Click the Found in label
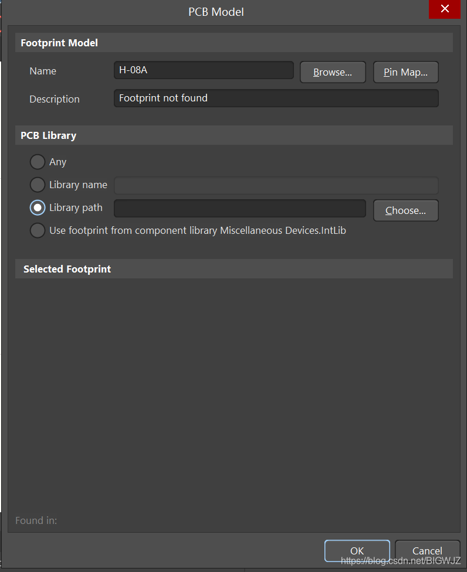This screenshot has height=572, width=467. coord(36,520)
